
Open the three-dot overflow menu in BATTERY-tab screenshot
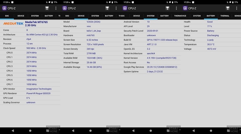pos(237,8)
